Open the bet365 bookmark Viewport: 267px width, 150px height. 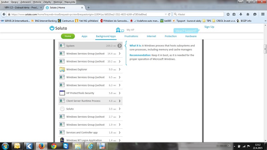click(166, 21)
